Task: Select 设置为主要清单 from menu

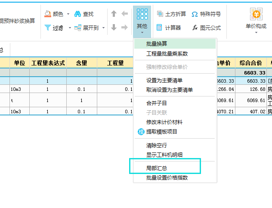Action: 175,81
